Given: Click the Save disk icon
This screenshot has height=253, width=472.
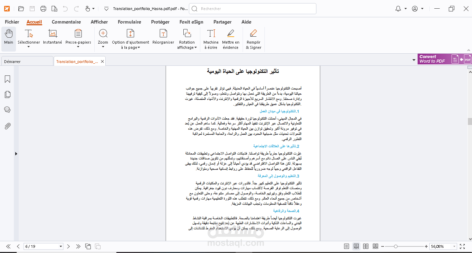Looking at the screenshot, I should [x=32, y=9].
